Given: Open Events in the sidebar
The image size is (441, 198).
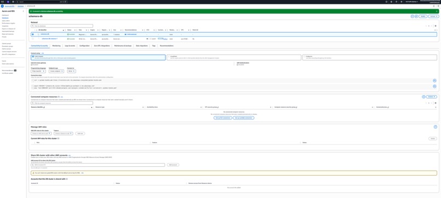Looking at the screenshot, I should (x=4, y=61).
